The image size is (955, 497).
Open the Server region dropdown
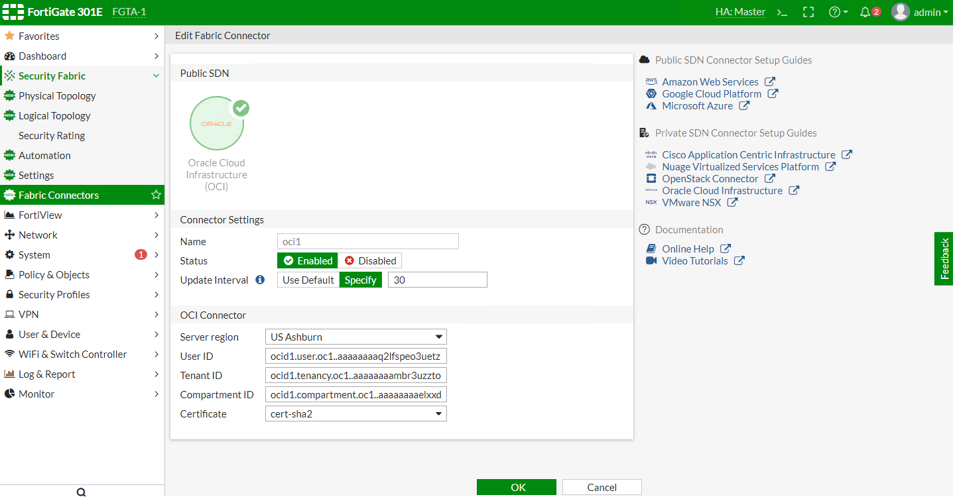355,337
